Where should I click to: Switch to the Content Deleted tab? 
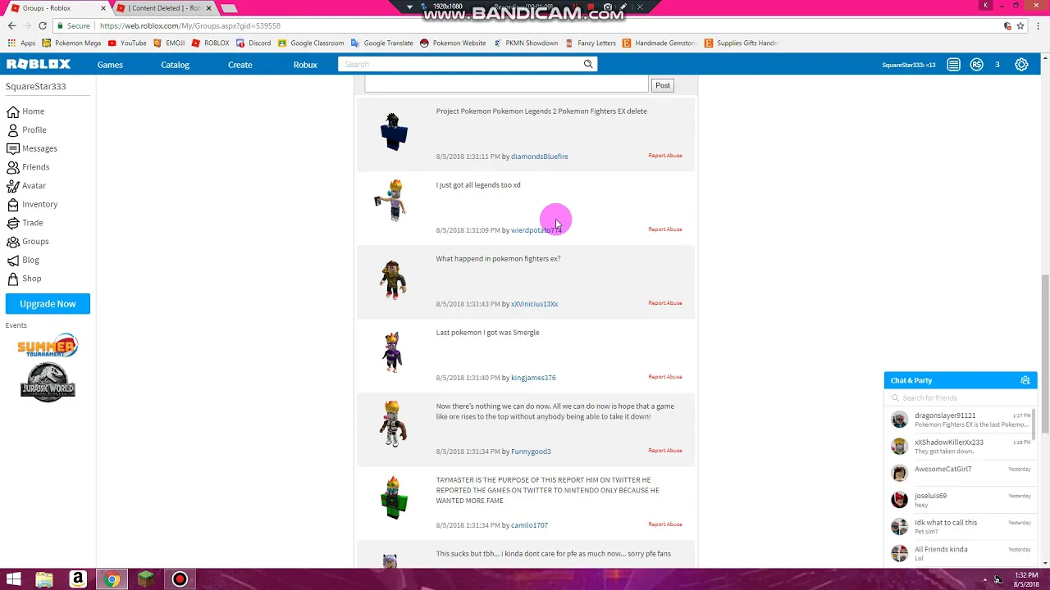pos(162,8)
